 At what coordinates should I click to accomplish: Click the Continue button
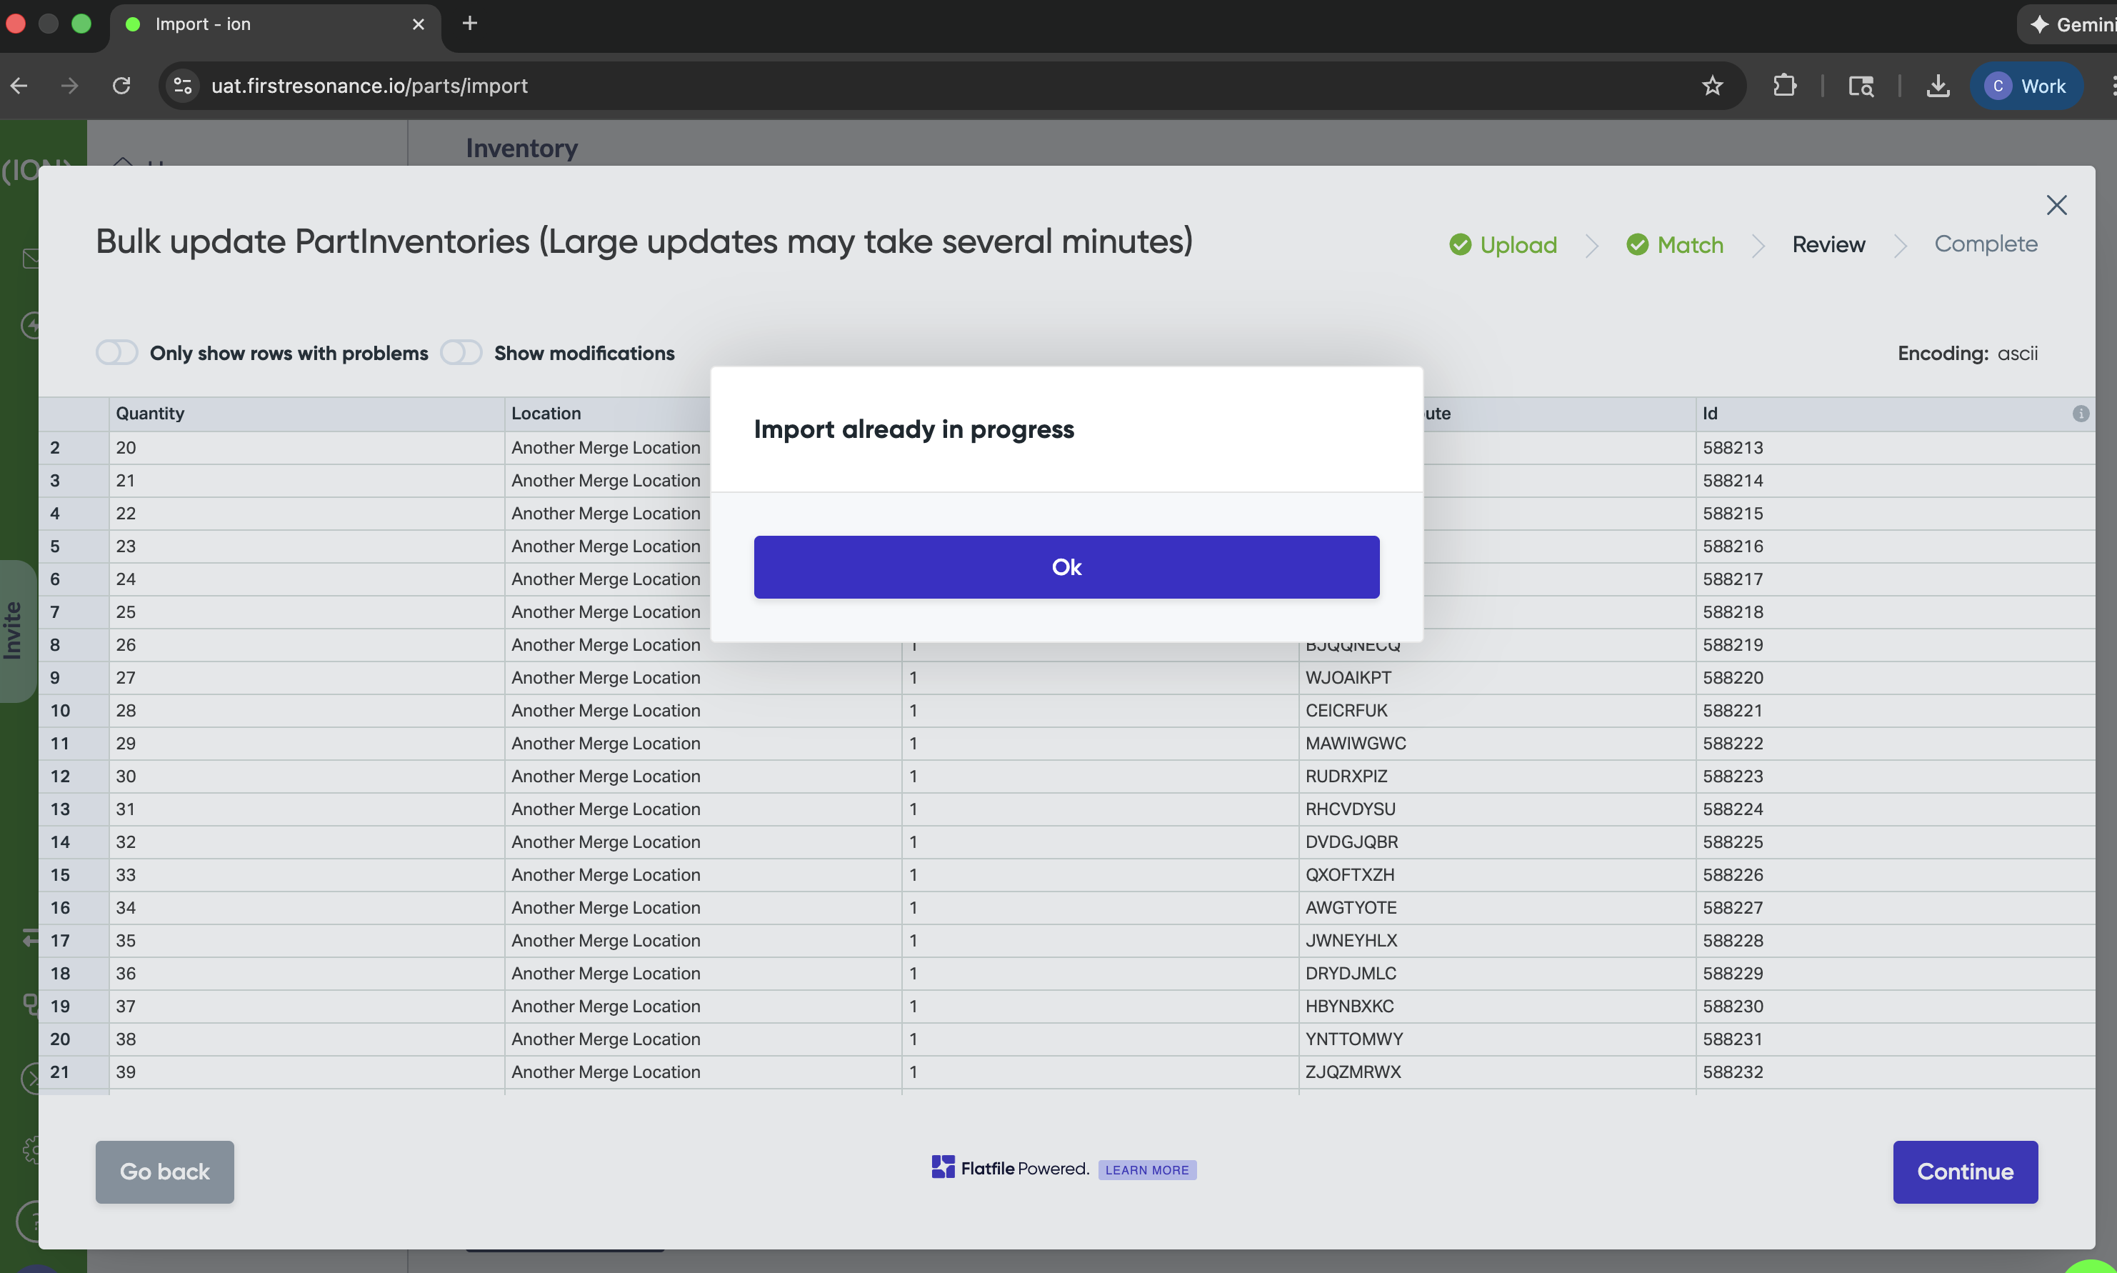pyautogui.click(x=1966, y=1172)
